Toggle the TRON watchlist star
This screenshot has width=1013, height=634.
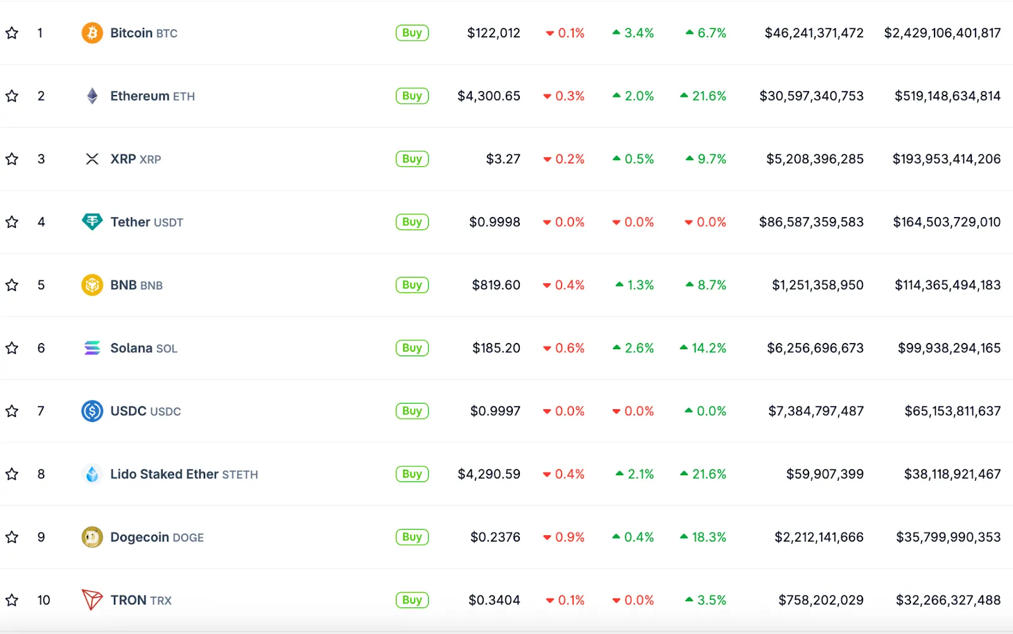pos(11,600)
